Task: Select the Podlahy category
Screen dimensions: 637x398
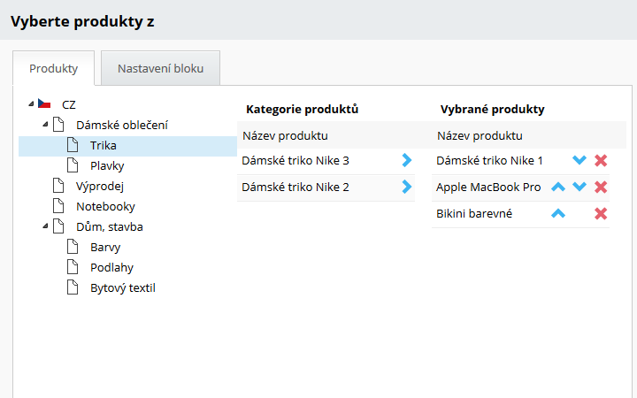Action: click(x=111, y=267)
